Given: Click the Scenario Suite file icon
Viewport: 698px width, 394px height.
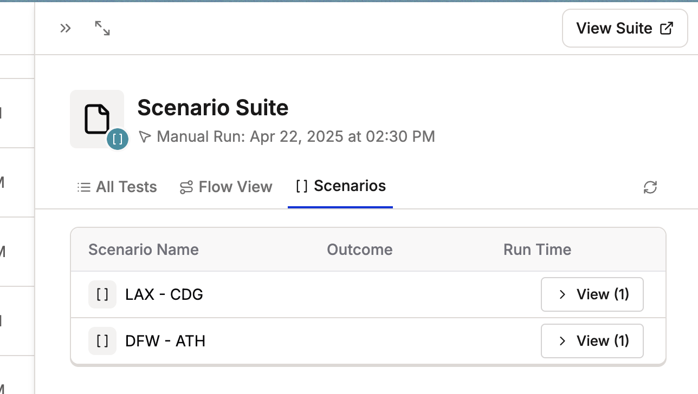Looking at the screenshot, I should tap(96, 119).
